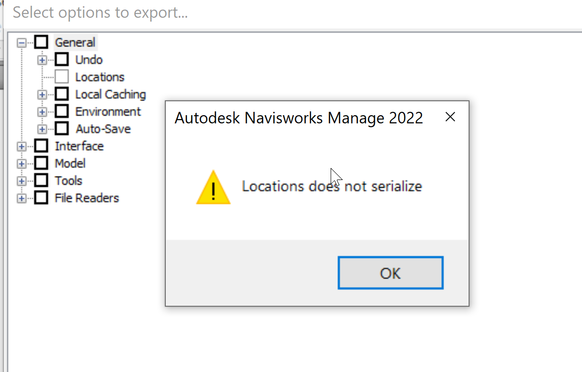Tick the General checkbox
Viewport: 582px width, 372px height.
point(41,42)
